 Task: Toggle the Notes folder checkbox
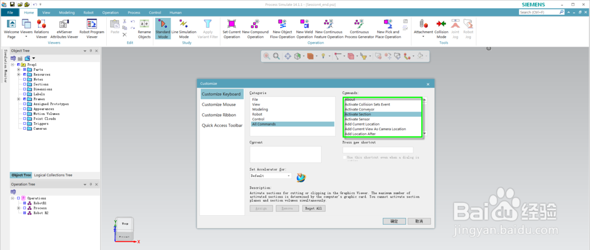[25, 80]
